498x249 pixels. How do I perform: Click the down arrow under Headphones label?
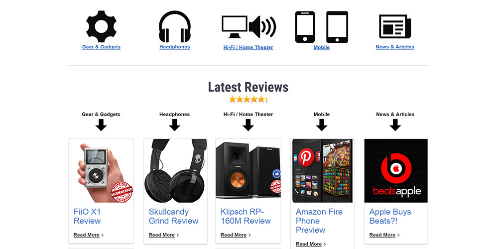coord(175,125)
